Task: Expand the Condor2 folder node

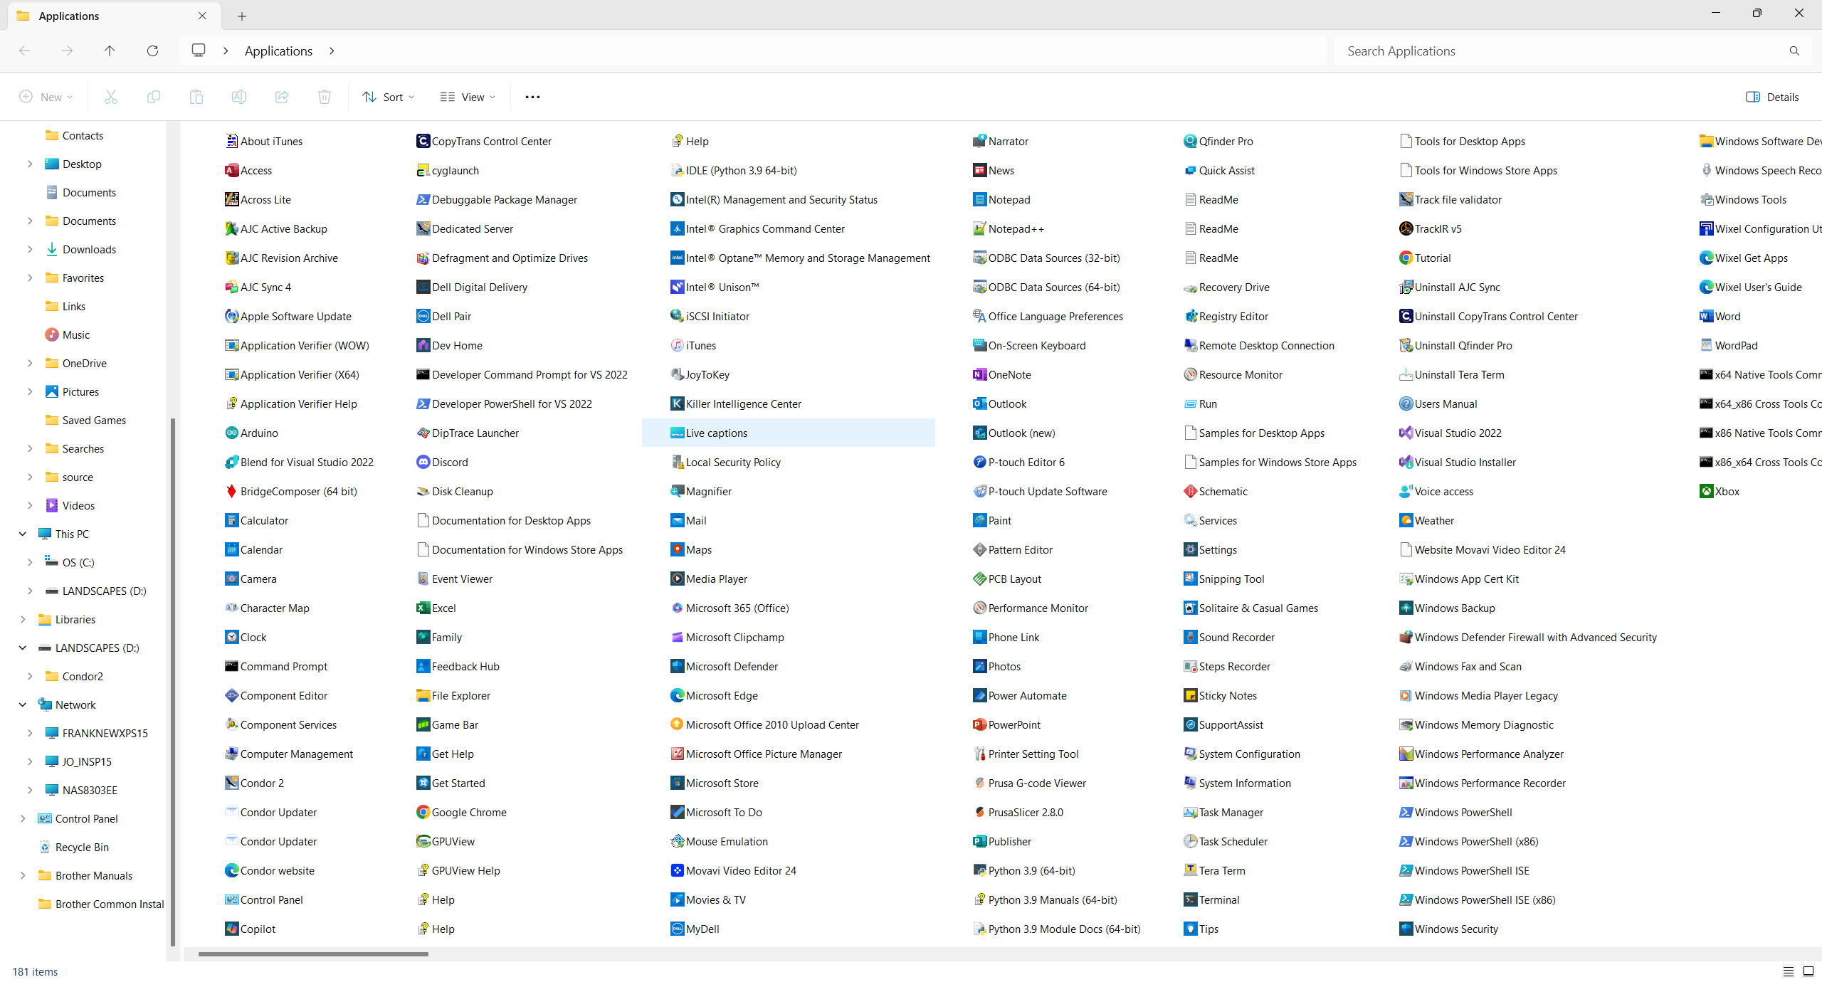Action: coord(30,676)
